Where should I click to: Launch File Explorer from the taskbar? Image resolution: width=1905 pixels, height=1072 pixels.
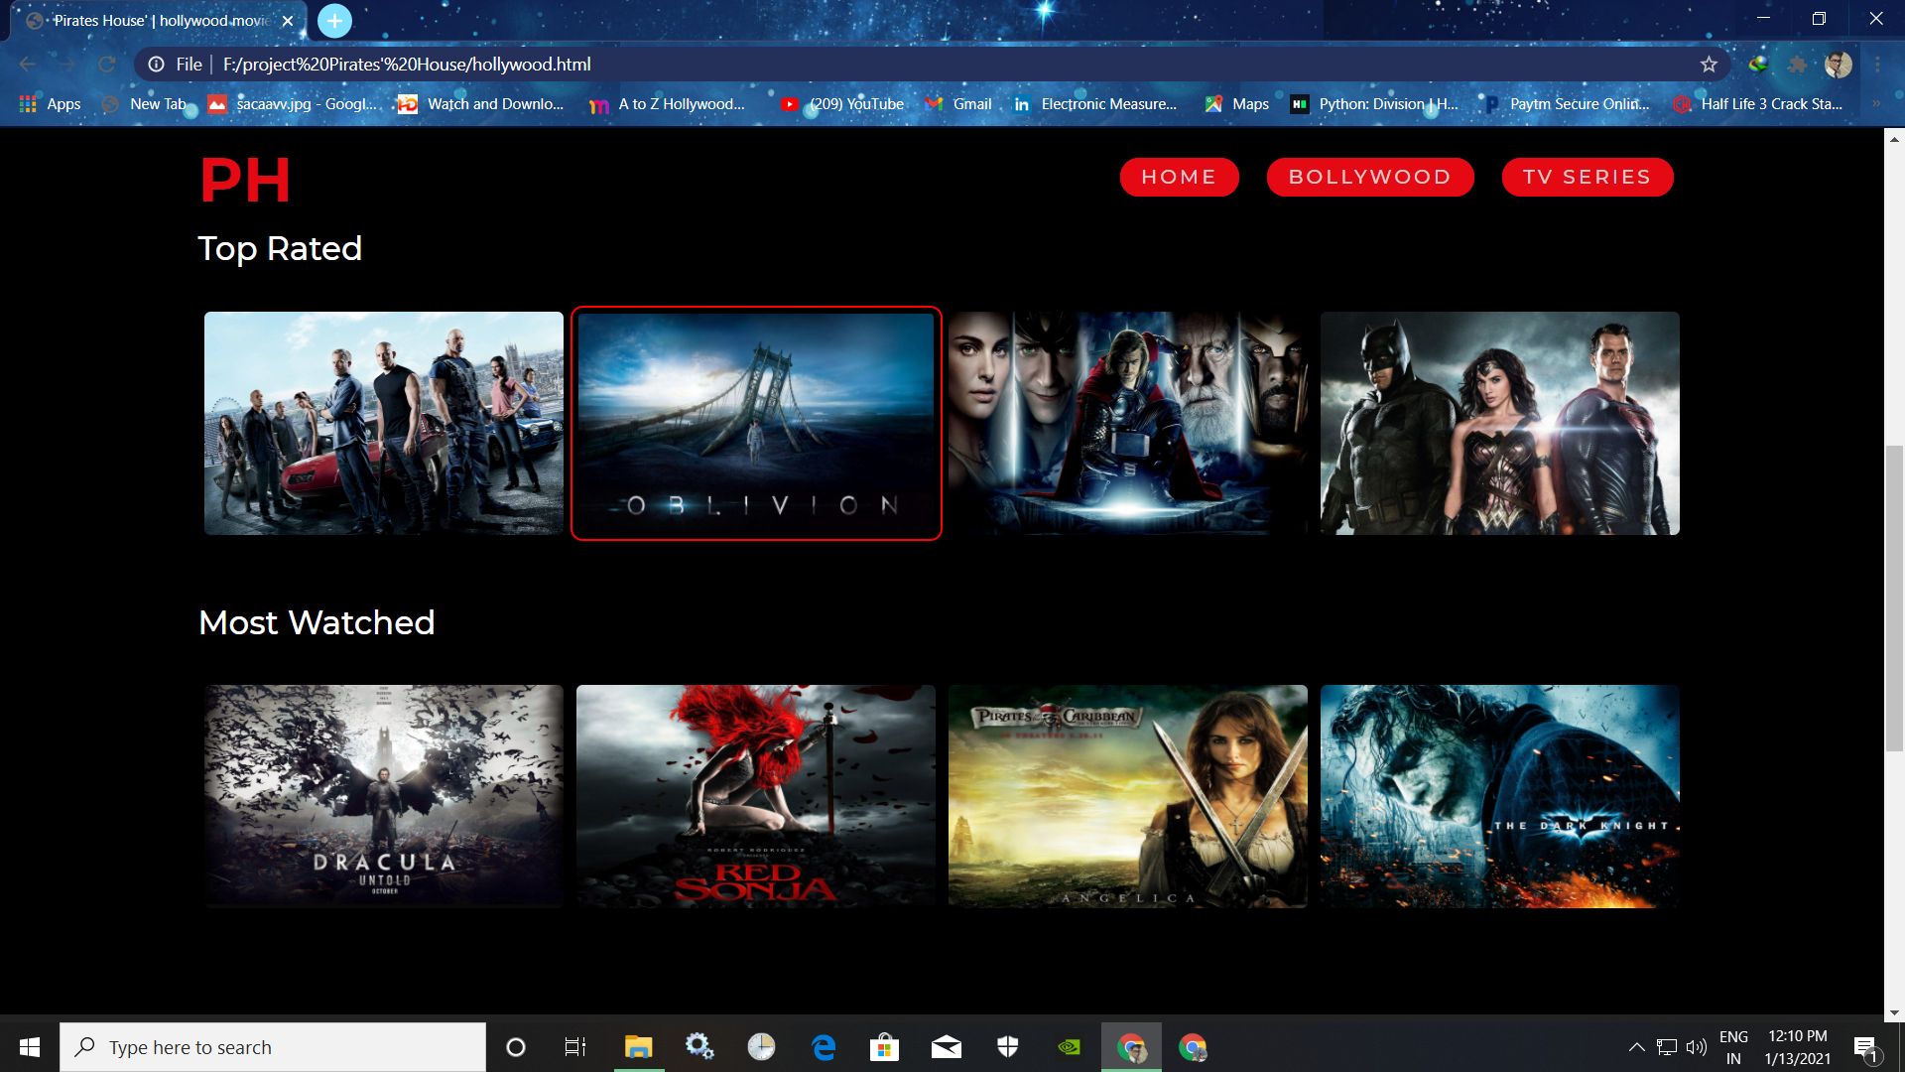click(x=638, y=1046)
